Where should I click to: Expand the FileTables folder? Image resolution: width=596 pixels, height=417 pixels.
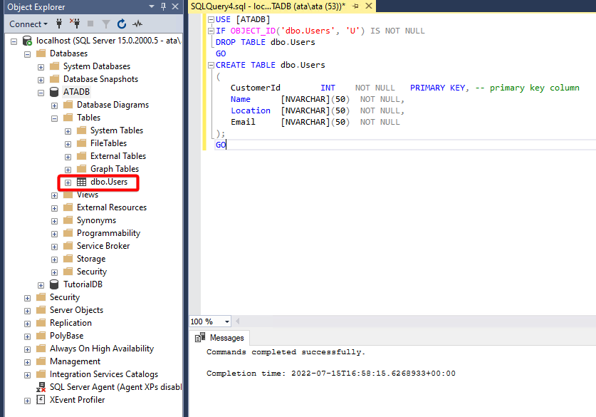(68, 144)
